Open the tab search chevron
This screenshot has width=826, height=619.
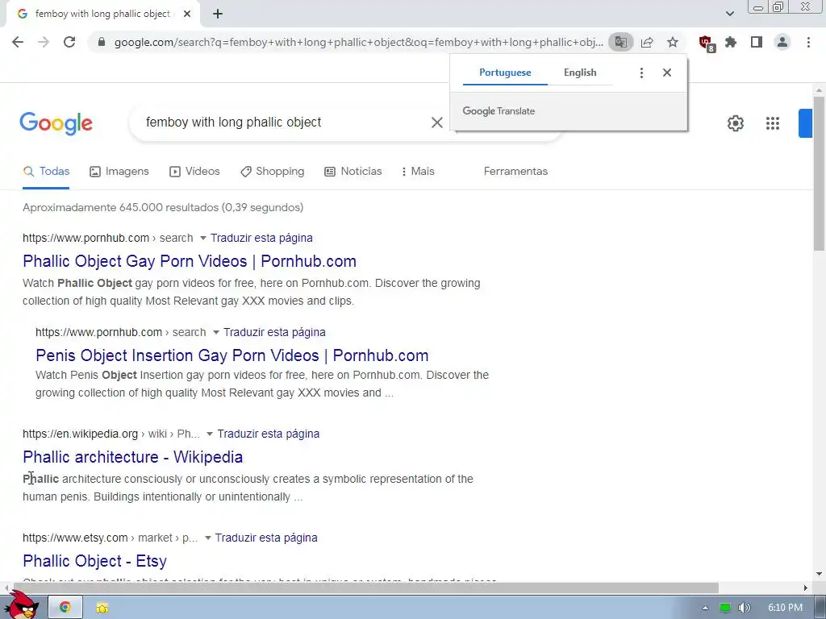point(729,14)
